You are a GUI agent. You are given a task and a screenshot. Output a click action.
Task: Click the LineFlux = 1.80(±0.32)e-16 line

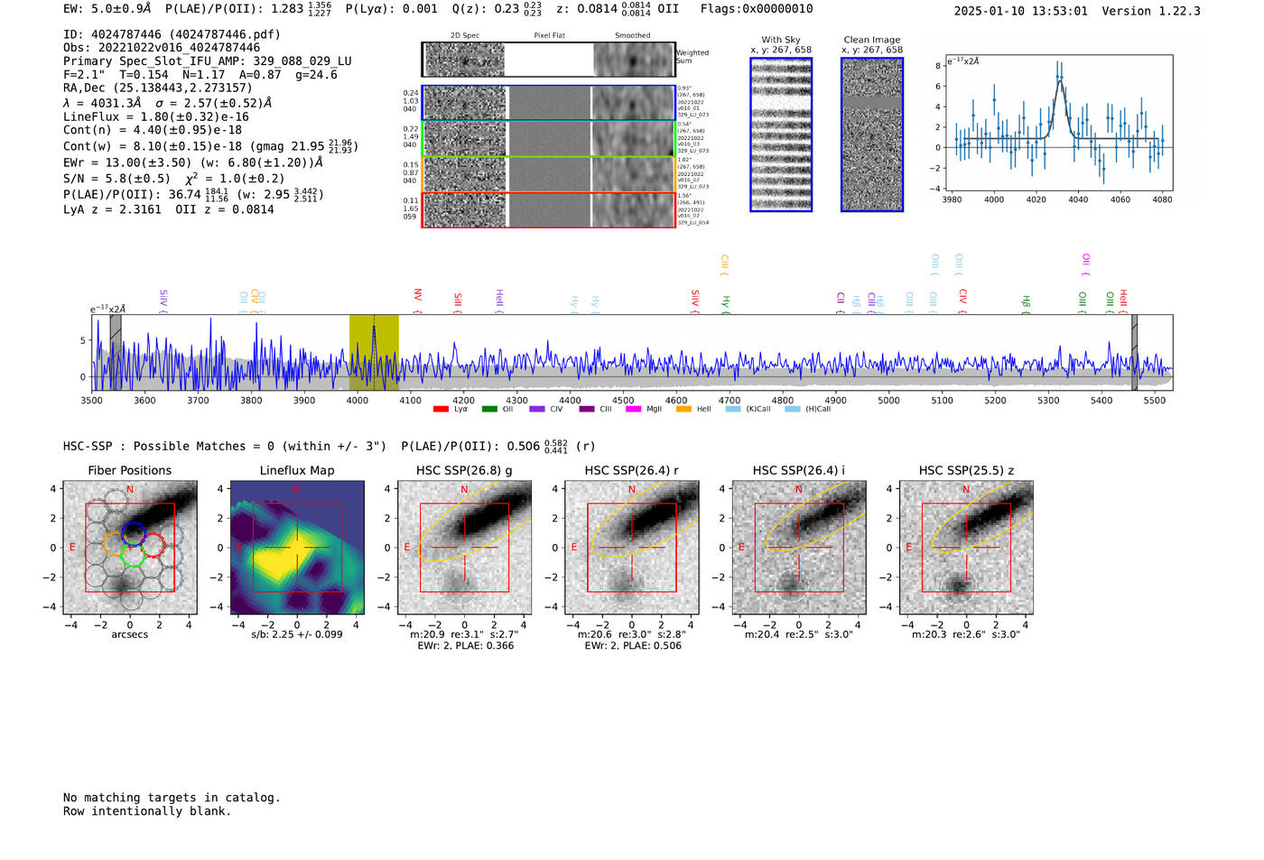click(155, 116)
